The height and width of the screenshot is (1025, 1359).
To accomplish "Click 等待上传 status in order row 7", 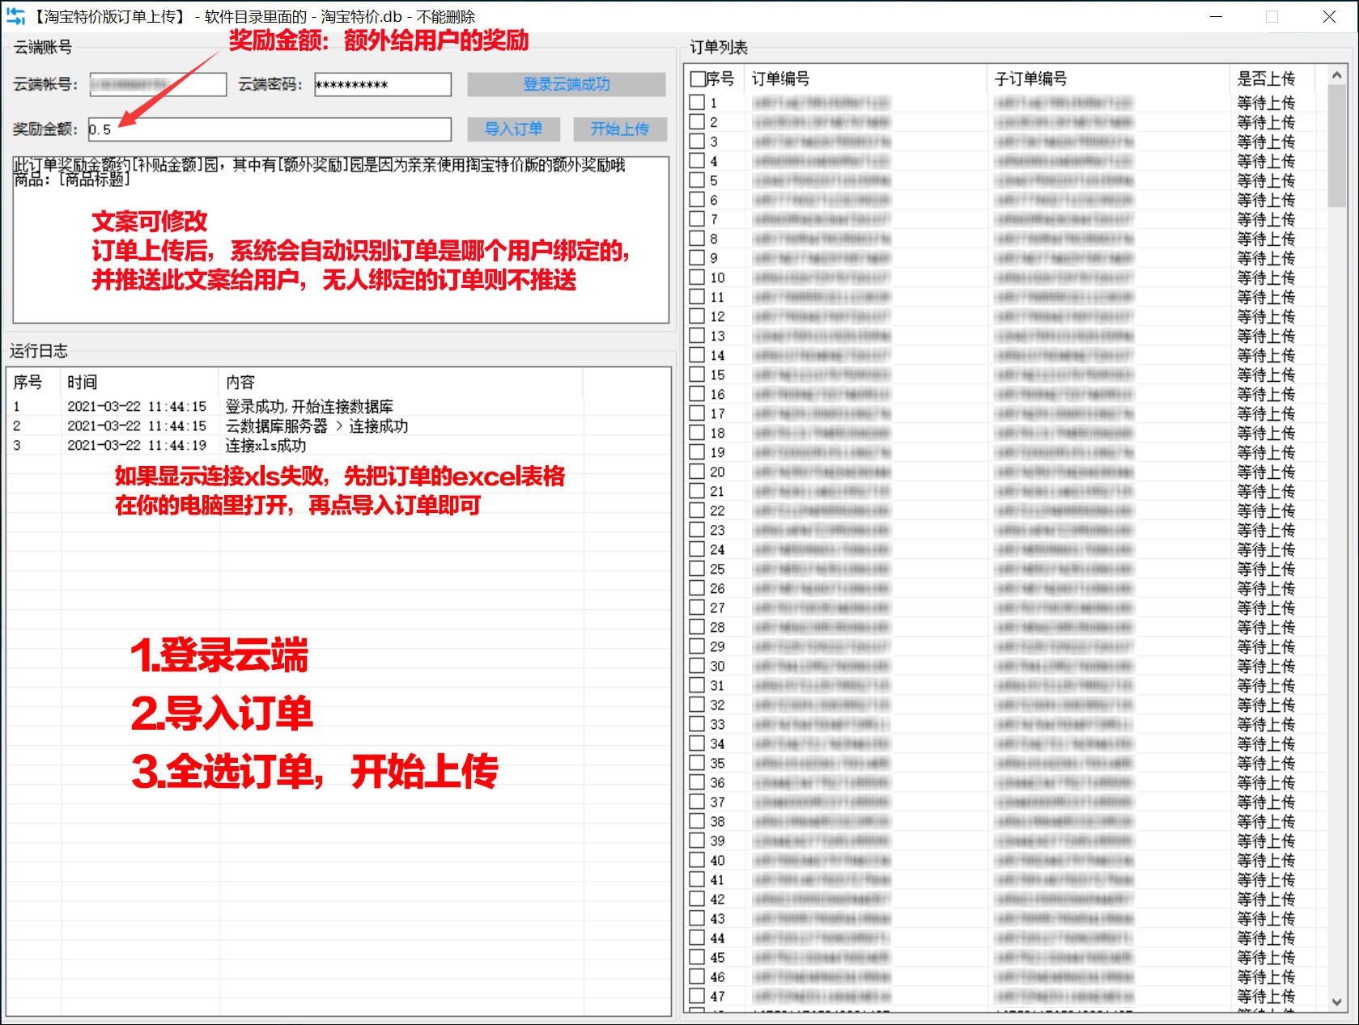I will point(1266,219).
